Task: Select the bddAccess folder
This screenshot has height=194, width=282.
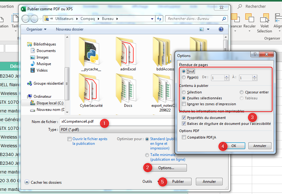Action: coord(163,52)
